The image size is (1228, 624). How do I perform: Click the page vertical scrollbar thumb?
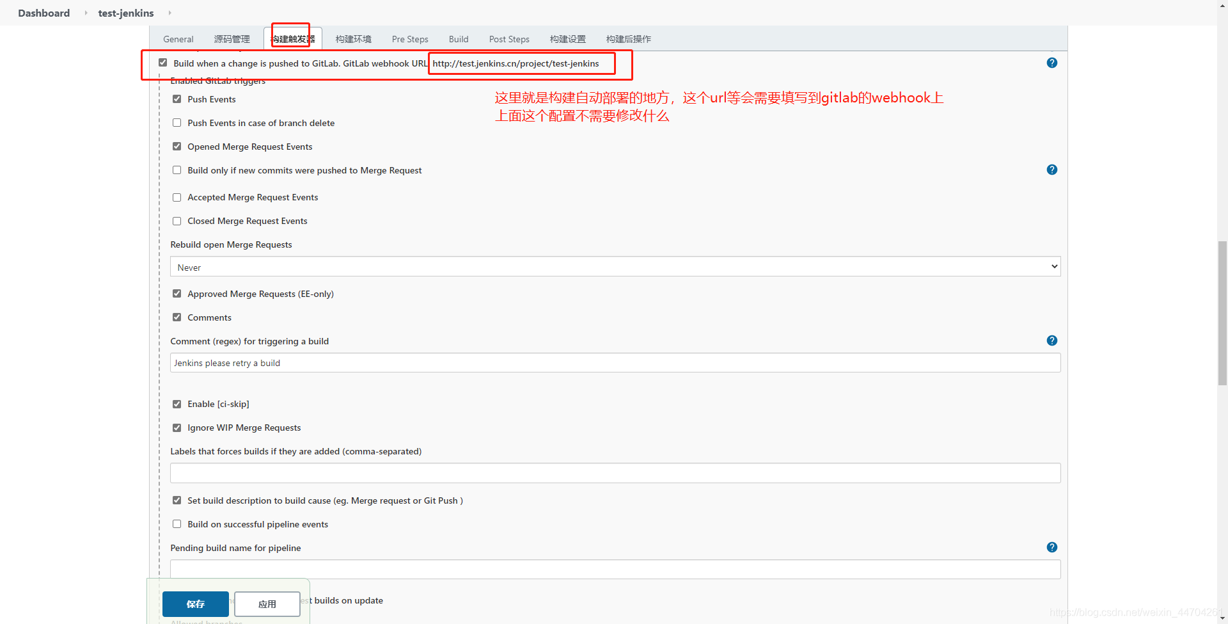[x=1222, y=313]
